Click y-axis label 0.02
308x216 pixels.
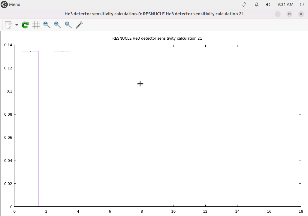(8, 184)
